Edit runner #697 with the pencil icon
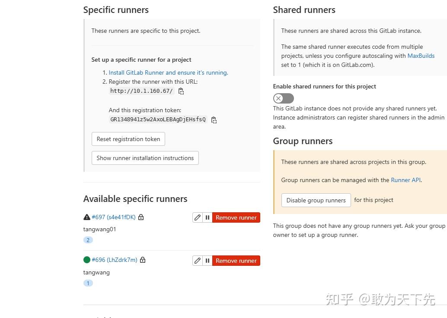The height and width of the screenshot is (318, 447). (198, 217)
